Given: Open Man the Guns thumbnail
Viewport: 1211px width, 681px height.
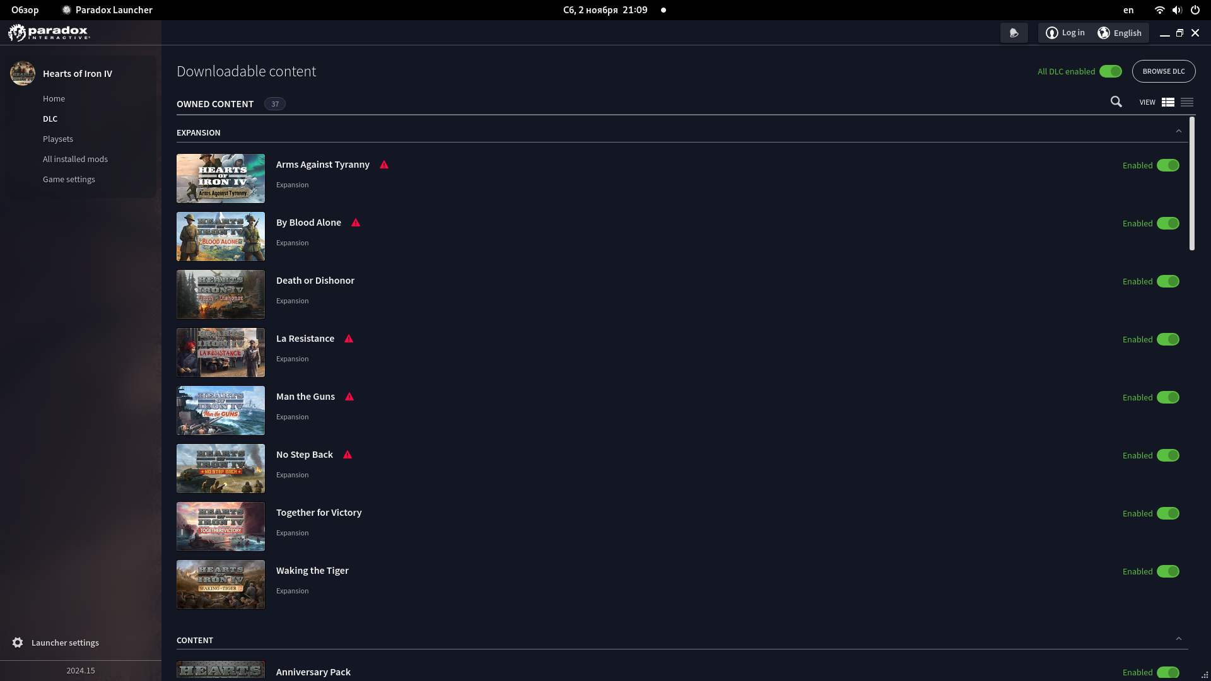Looking at the screenshot, I should point(221,410).
